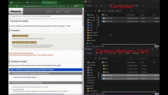Toggle select-all checkbox in LUMIX window
Image resolution: width=168 pixels, height=95 pixels.
click(103, 62)
